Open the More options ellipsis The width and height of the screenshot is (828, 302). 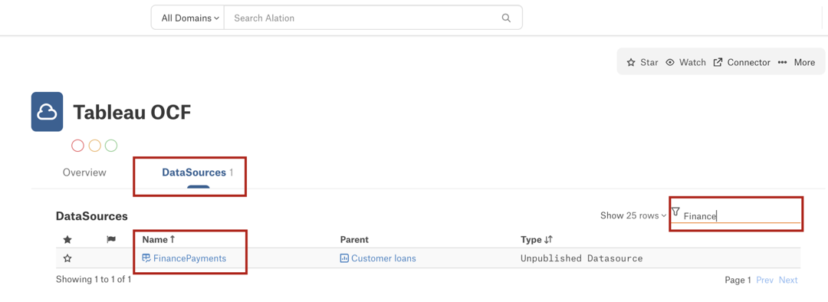[x=797, y=62]
